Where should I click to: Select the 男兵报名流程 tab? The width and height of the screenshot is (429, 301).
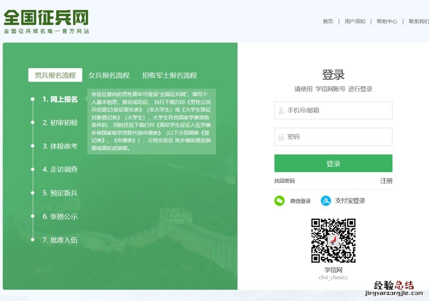(55, 75)
